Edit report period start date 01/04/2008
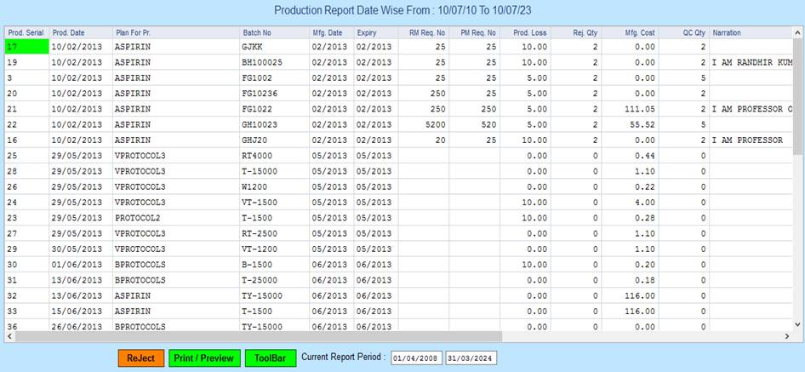Image resolution: width=805 pixels, height=372 pixels. (416, 358)
